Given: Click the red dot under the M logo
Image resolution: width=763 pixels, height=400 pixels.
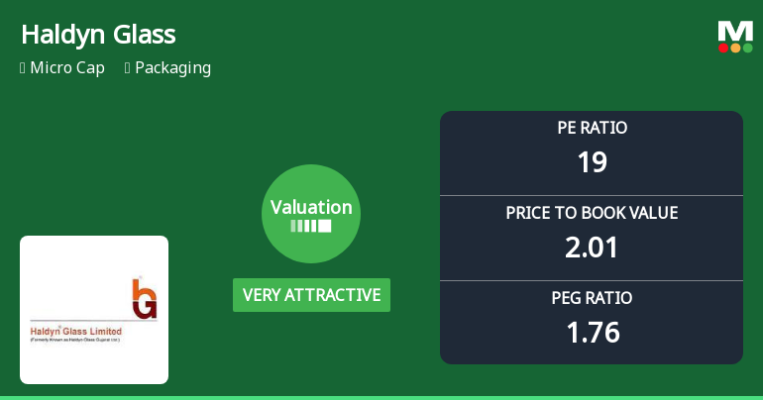Looking at the screenshot, I should click(723, 48).
